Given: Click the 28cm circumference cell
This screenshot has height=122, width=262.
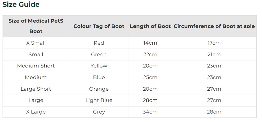Looking at the screenshot, I should click(x=214, y=112).
